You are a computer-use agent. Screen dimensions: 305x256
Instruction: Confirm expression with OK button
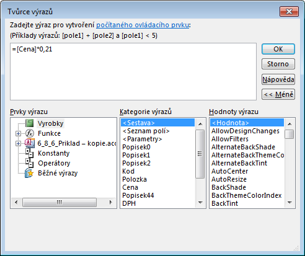[x=278, y=49]
